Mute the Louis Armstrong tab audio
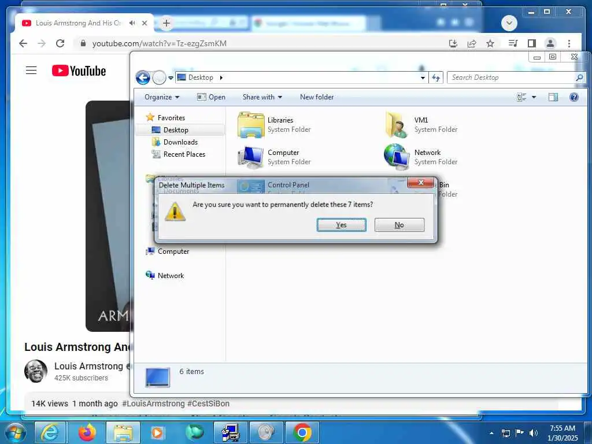592x444 pixels. [132, 23]
